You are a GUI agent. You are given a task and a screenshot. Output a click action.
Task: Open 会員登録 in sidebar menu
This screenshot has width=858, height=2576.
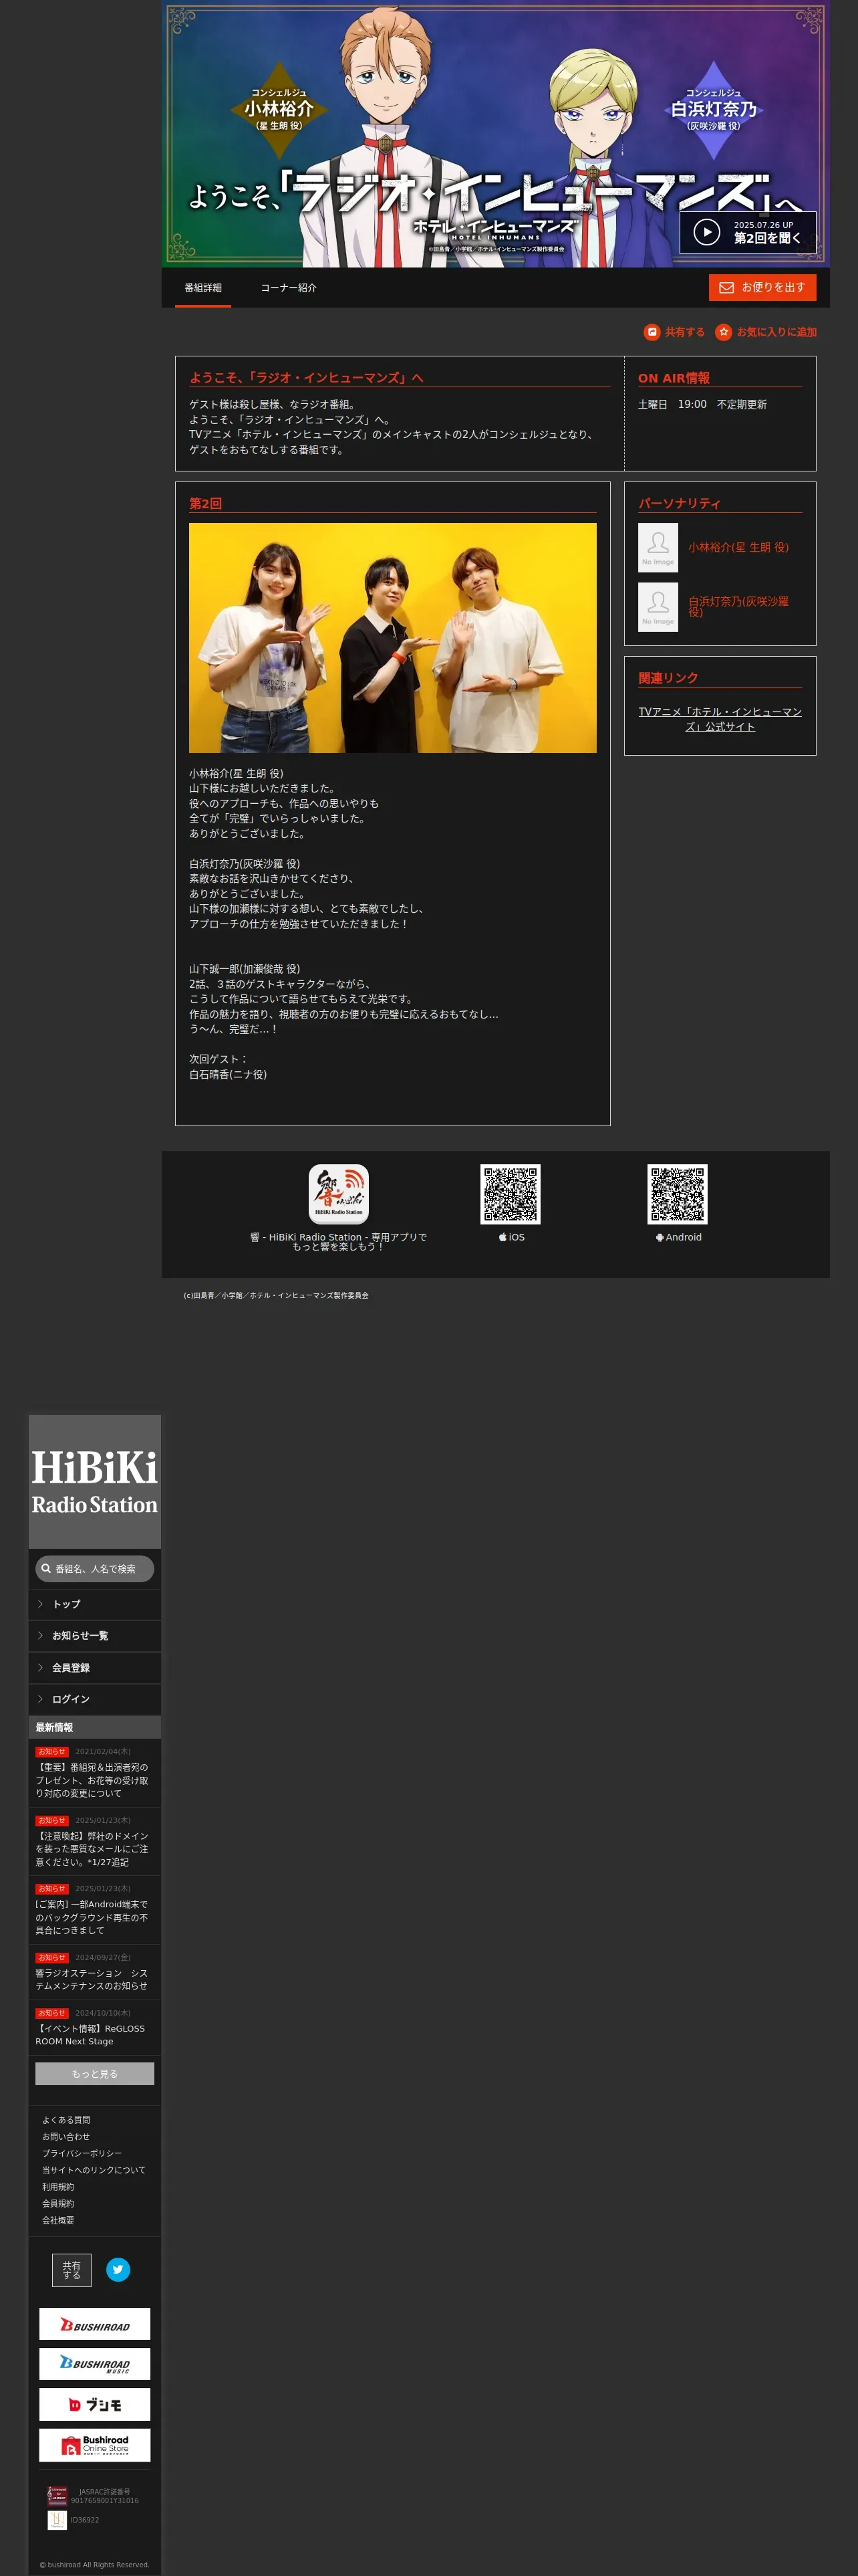click(95, 1668)
